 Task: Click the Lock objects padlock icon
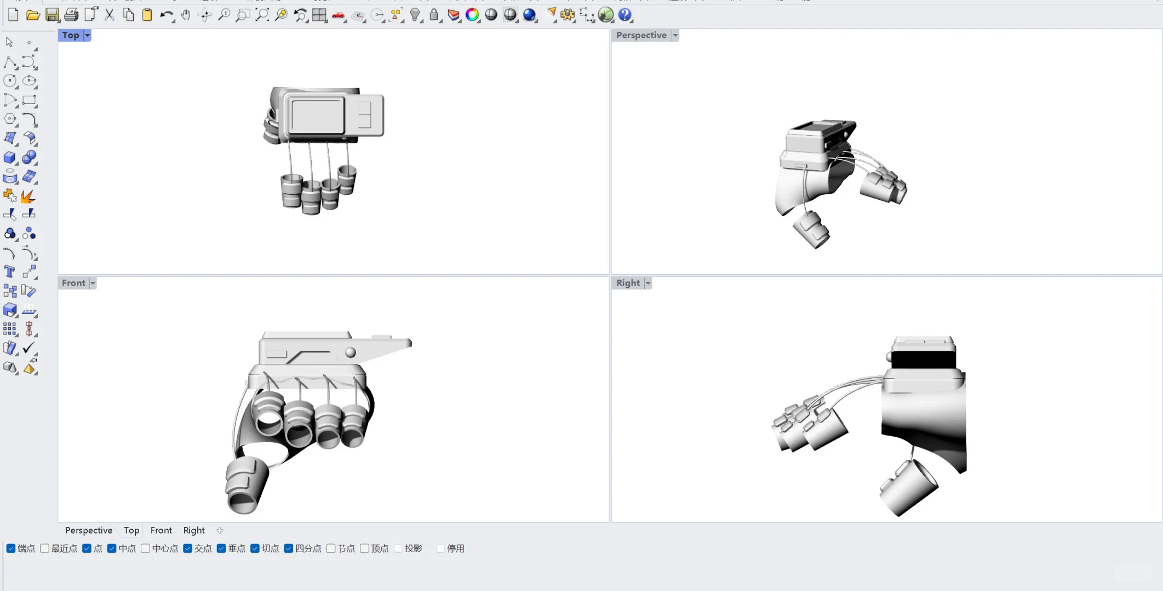point(434,15)
